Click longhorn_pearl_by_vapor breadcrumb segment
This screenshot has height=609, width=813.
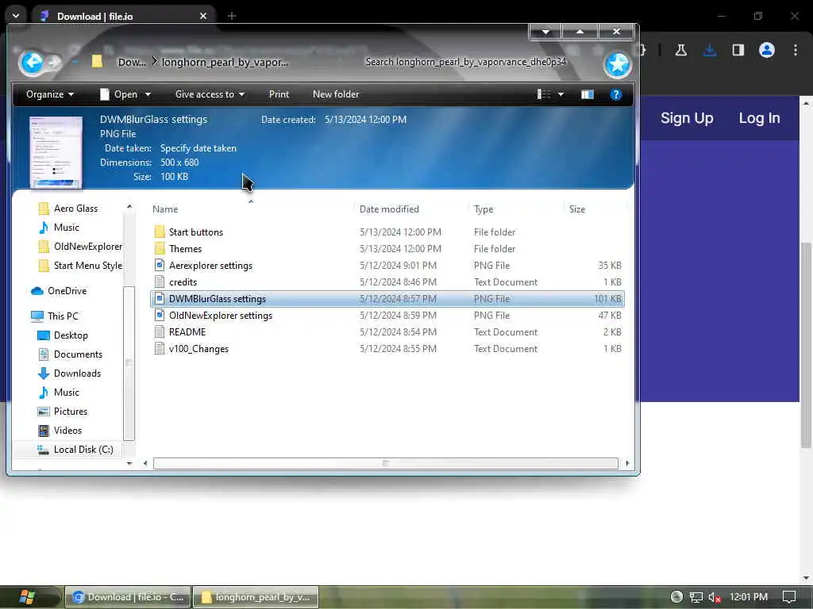pos(225,62)
